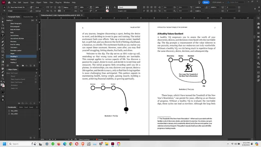This screenshot has width=261, height=147.
Task: Select the Hand tool
Action: point(3,75)
